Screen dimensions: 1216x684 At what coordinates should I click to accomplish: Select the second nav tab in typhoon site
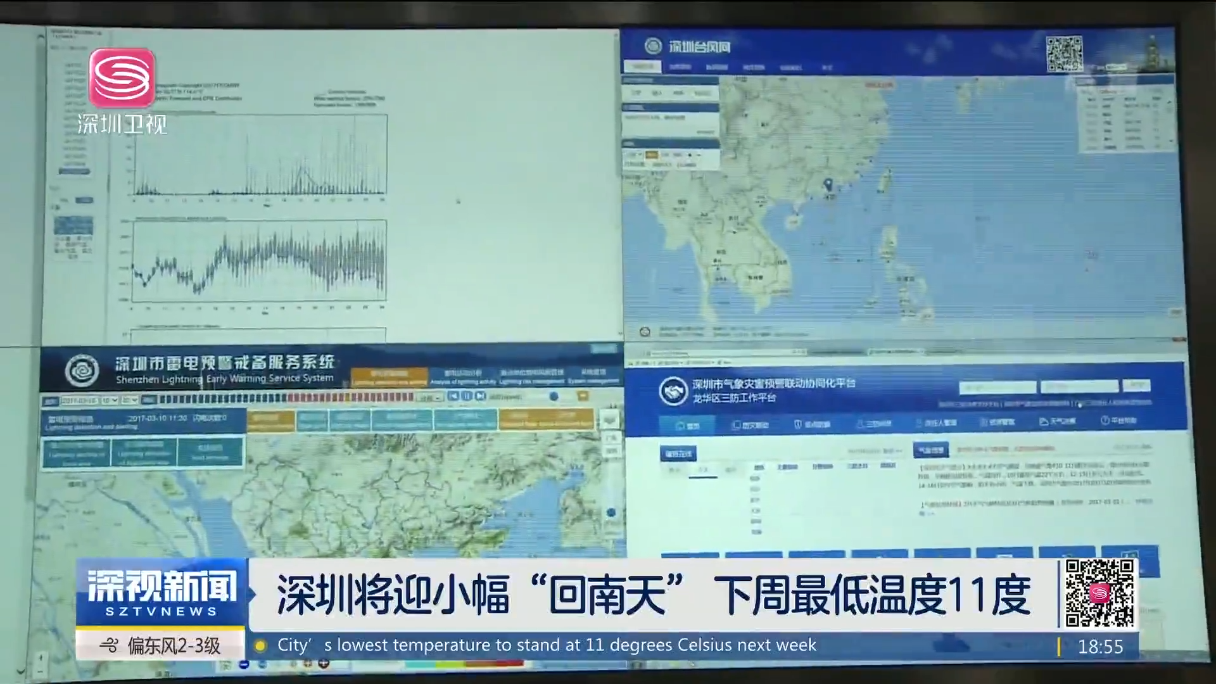tap(680, 66)
